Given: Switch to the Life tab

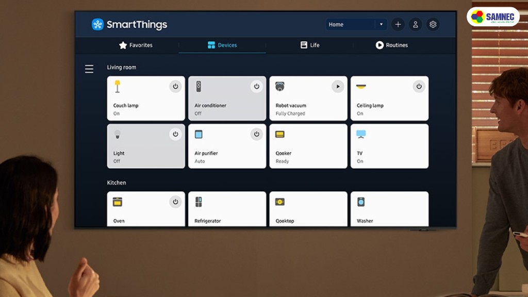Looking at the screenshot, I should pos(310,45).
